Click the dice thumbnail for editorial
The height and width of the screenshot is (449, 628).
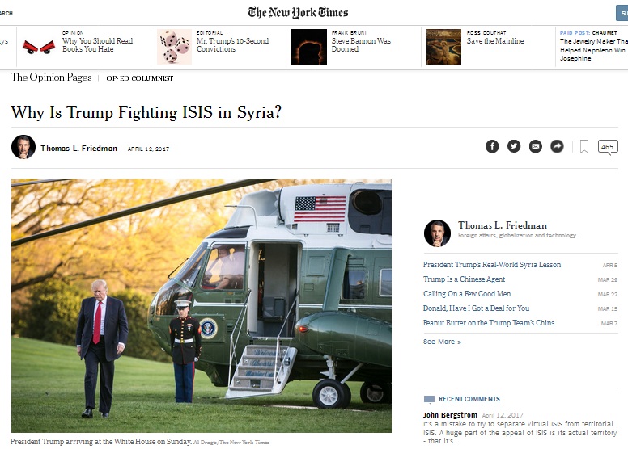(174, 47)
